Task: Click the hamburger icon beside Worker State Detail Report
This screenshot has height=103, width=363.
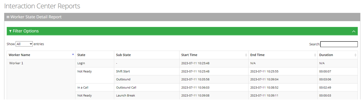Action: click(8, 17)
